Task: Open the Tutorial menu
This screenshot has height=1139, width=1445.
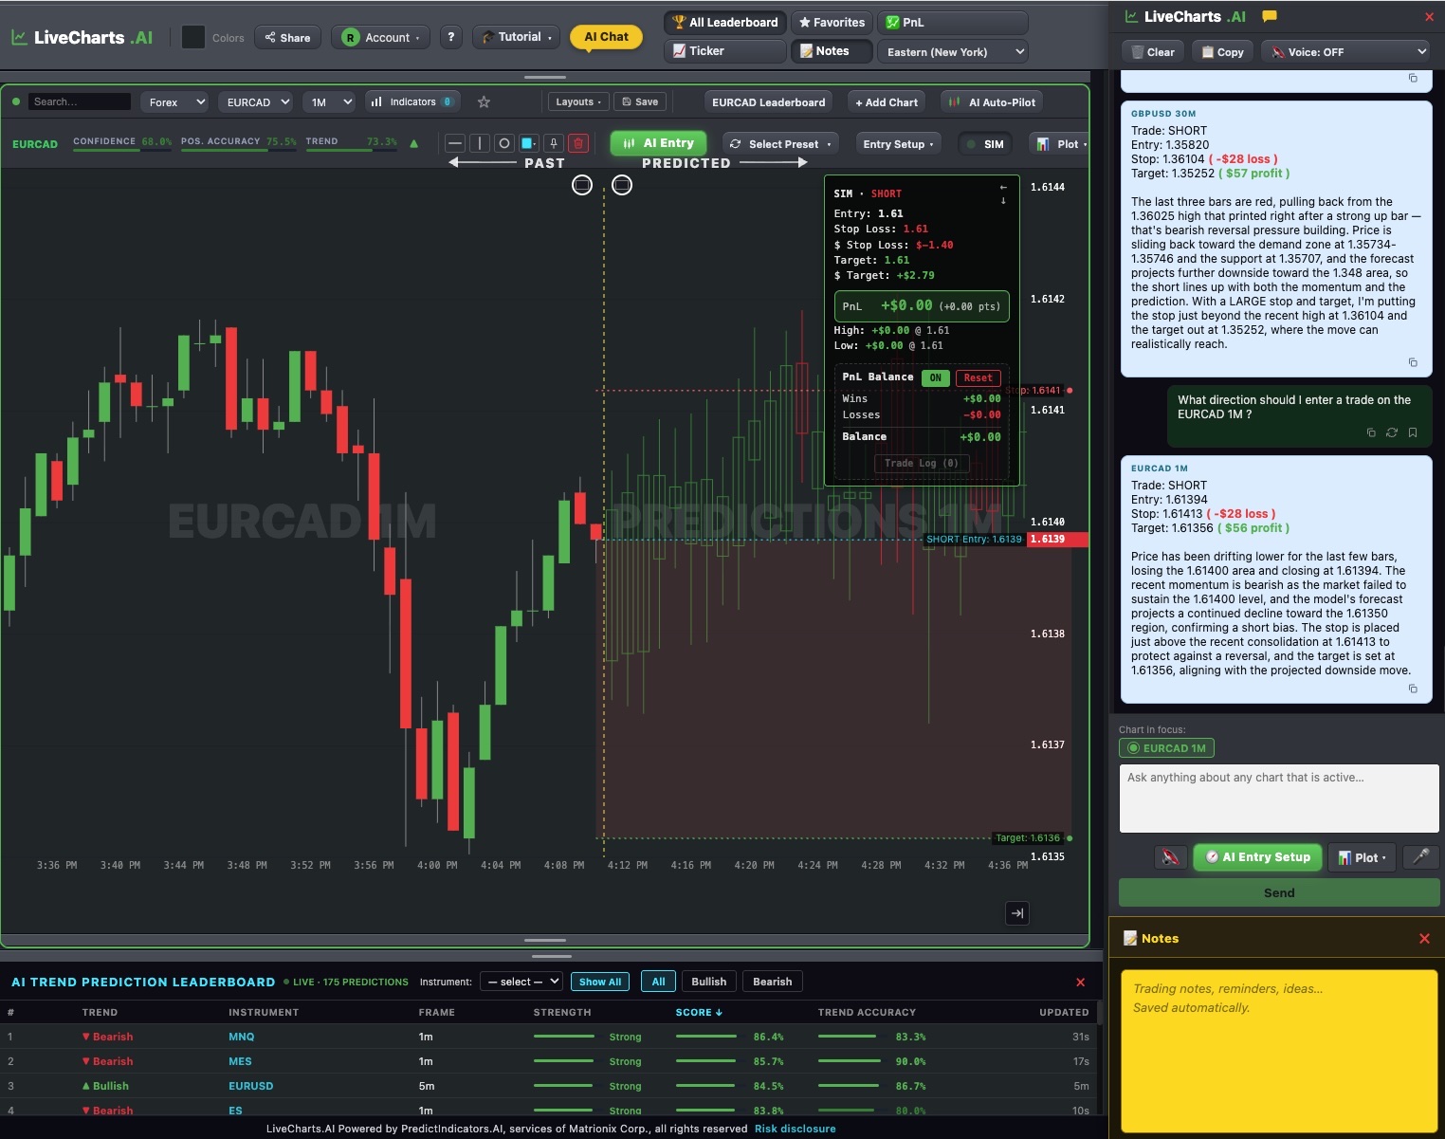Action: pos(517,37)
